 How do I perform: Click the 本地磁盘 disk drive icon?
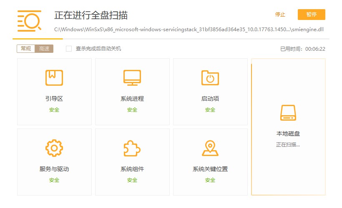(x=288, y=113)
